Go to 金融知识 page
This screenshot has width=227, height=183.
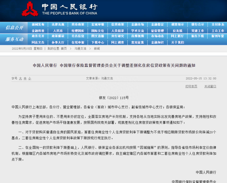157,42
